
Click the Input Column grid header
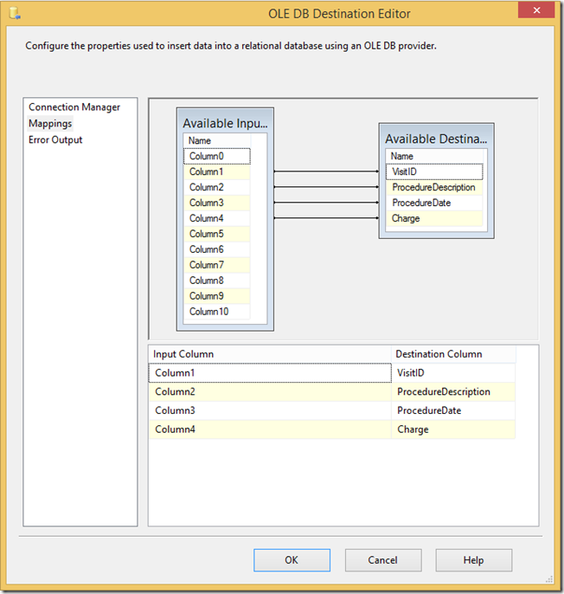tap(270, 354)
